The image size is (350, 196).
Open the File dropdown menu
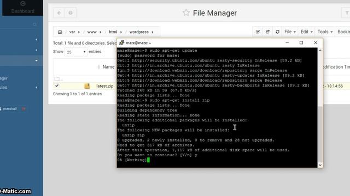tap(290, 32)
